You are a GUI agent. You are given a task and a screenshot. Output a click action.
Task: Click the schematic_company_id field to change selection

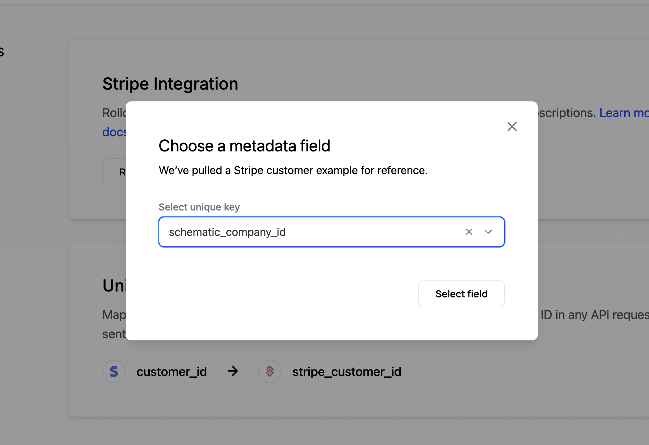309,232
